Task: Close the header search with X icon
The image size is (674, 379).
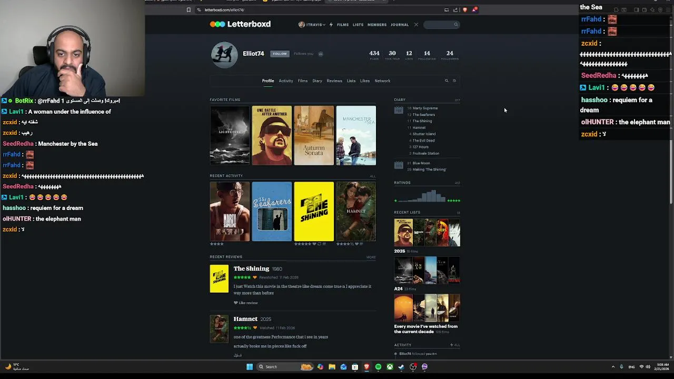Action: click(x=416, y=25)
